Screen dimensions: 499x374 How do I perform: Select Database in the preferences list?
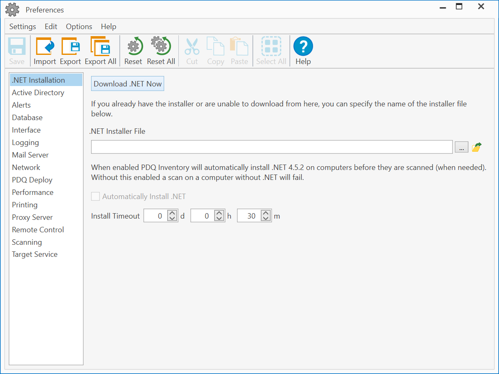click(46, 118)
